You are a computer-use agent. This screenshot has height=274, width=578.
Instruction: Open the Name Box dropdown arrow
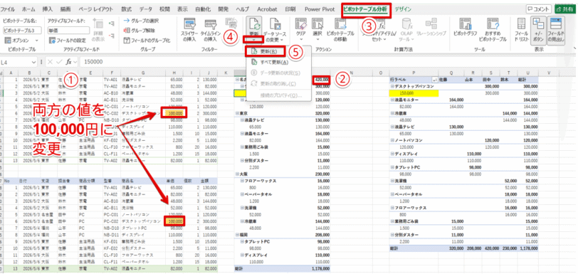[x=34, y=62]
